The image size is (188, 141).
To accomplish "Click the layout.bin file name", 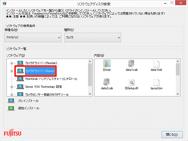I will pyautogui.click(x=156, y=88).
